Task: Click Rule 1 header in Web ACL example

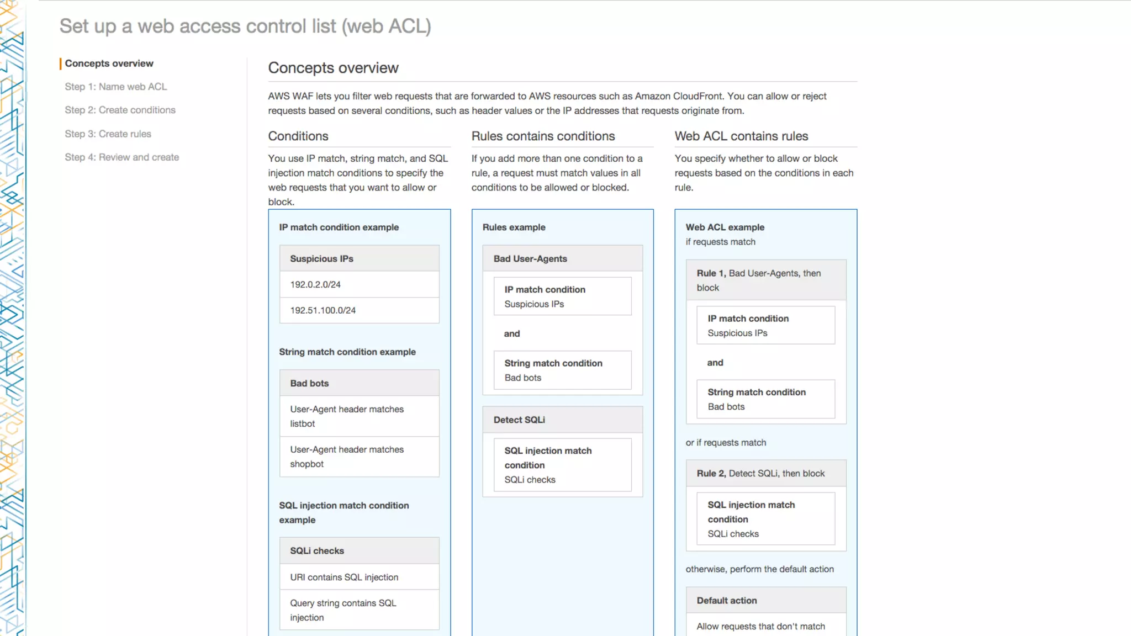Action: (765, 280)
